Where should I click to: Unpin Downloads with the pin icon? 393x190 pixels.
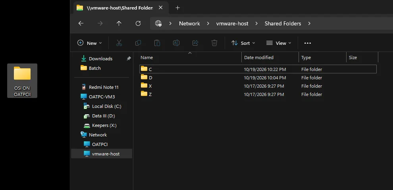pos(129,58)
